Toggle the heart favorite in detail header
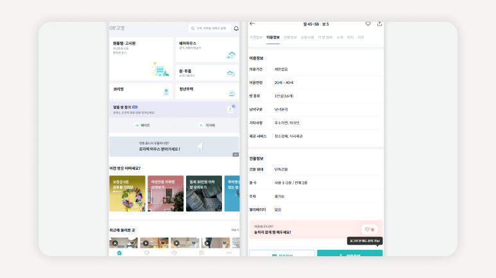Screen dimensions: 496x278 pos(368,24)
